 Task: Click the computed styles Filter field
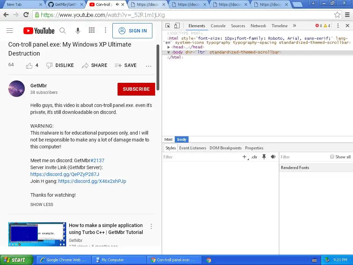click(x=304, y=157)
